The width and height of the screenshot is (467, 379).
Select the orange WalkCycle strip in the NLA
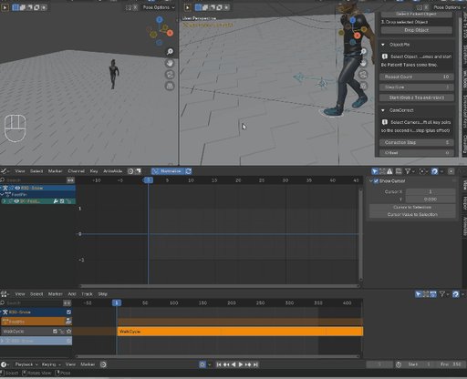(x=240, y=332)
